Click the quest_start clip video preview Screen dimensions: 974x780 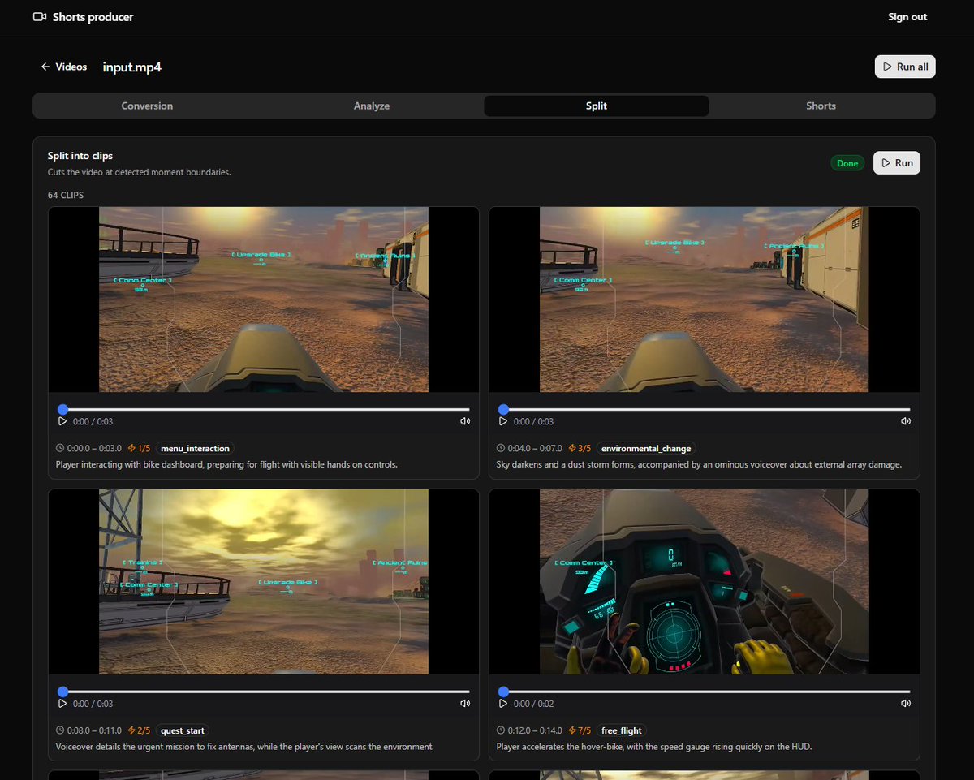point(264,582)
